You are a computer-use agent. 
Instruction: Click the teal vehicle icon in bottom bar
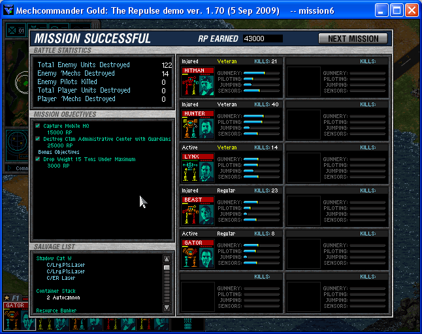pos(187,324)
